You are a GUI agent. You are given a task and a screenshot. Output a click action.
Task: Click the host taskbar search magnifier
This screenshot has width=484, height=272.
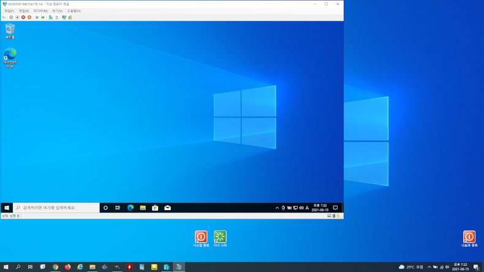click(x=18, y=266)
